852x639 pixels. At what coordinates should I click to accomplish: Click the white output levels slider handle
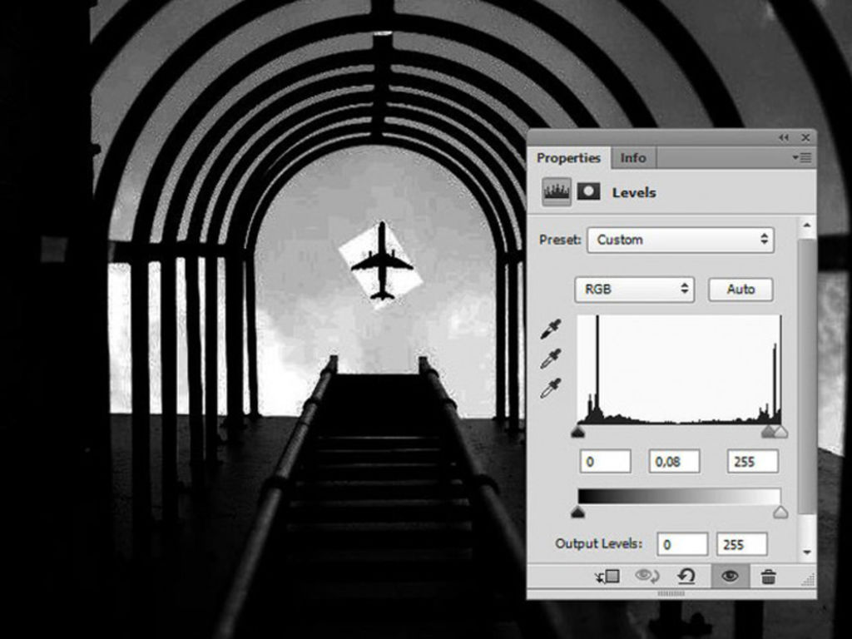[x=780, y=513]
